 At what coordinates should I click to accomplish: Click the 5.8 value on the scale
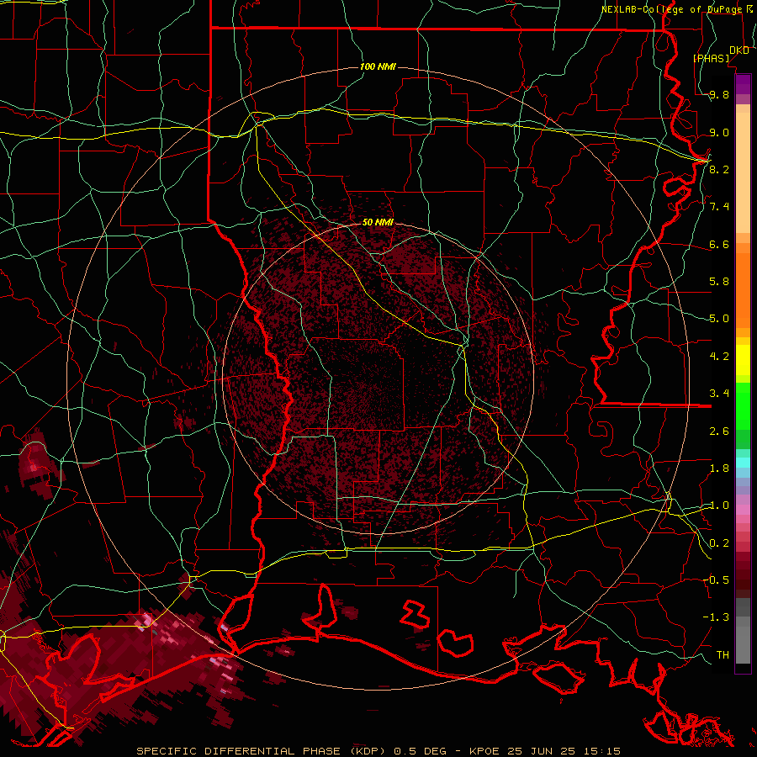tap(719, 282)
